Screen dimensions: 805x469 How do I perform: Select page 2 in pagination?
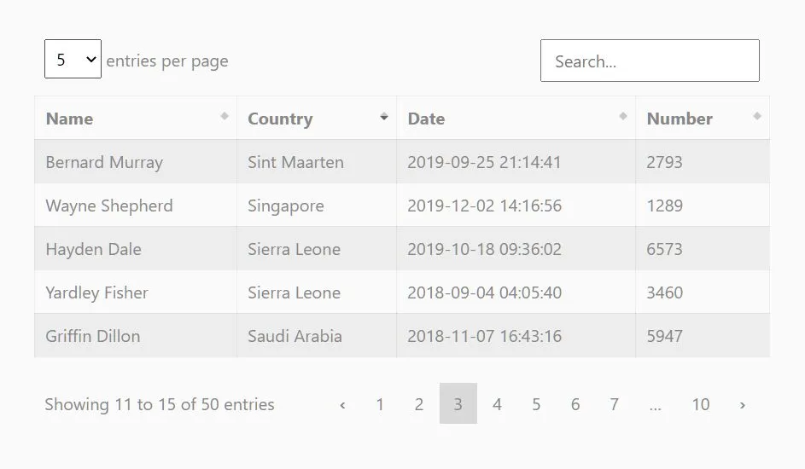click(419, 404)
